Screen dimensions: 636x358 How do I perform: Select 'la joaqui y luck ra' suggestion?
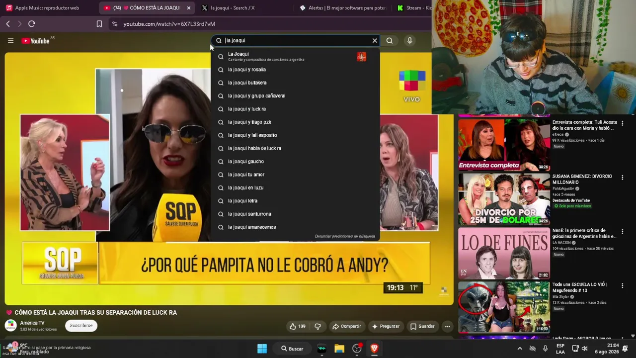click(x=296, y=109)
